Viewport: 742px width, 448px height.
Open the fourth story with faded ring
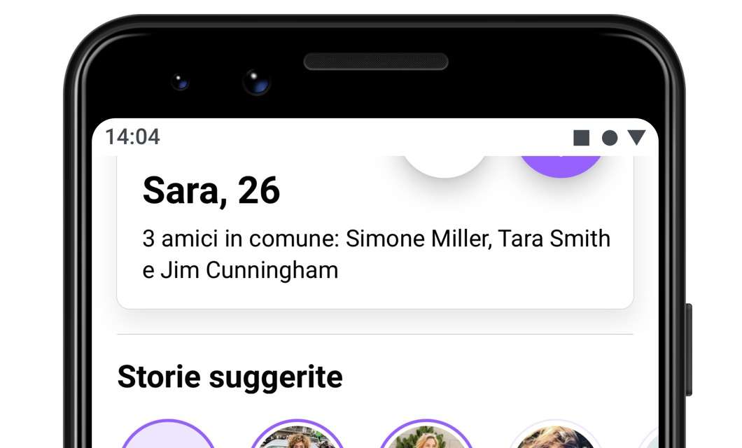(556, 434)
